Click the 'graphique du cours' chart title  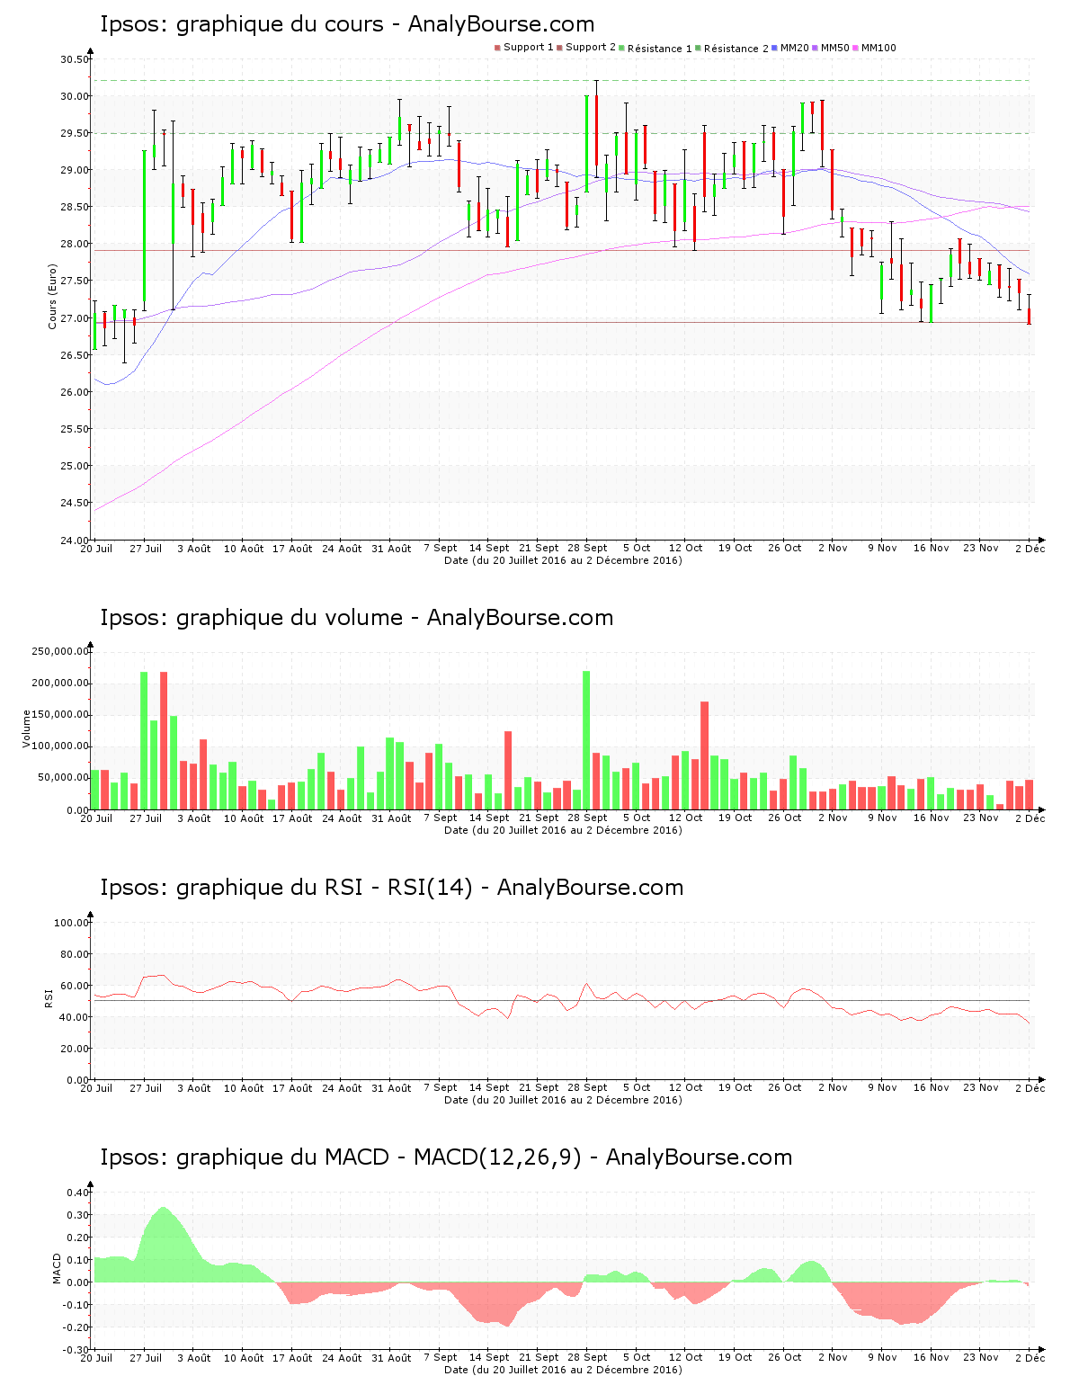coord(347,24)
